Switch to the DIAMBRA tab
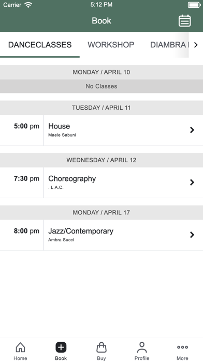The height and width of the screenshot is (362, 203). tap(169, 45)
